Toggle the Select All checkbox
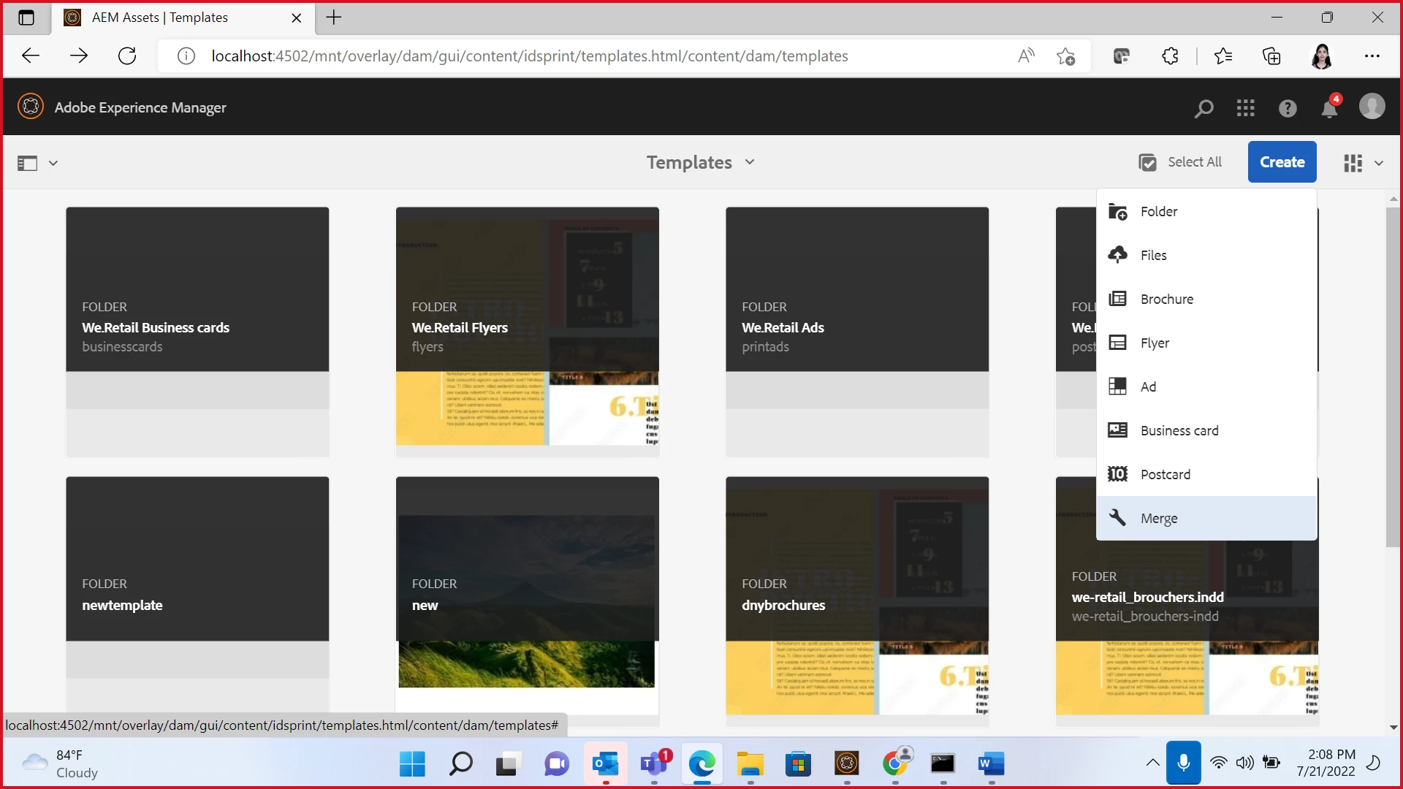The image size is (1403, 789). (x=1147, y=162)
